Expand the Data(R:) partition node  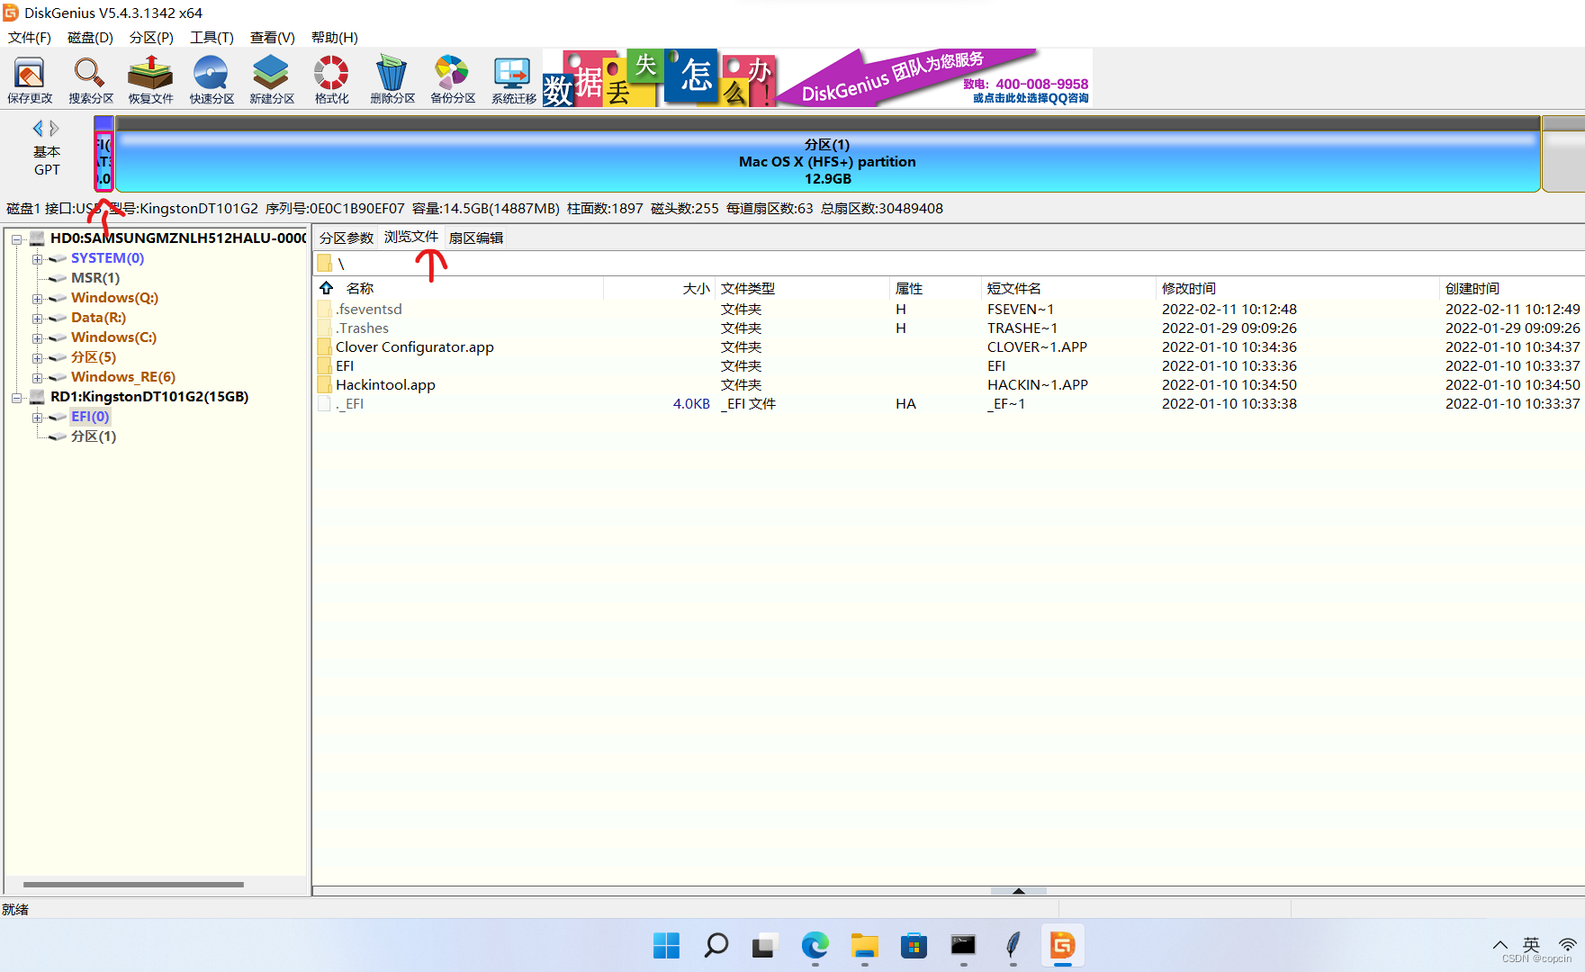pyautogui.click(x=38, y=319)
